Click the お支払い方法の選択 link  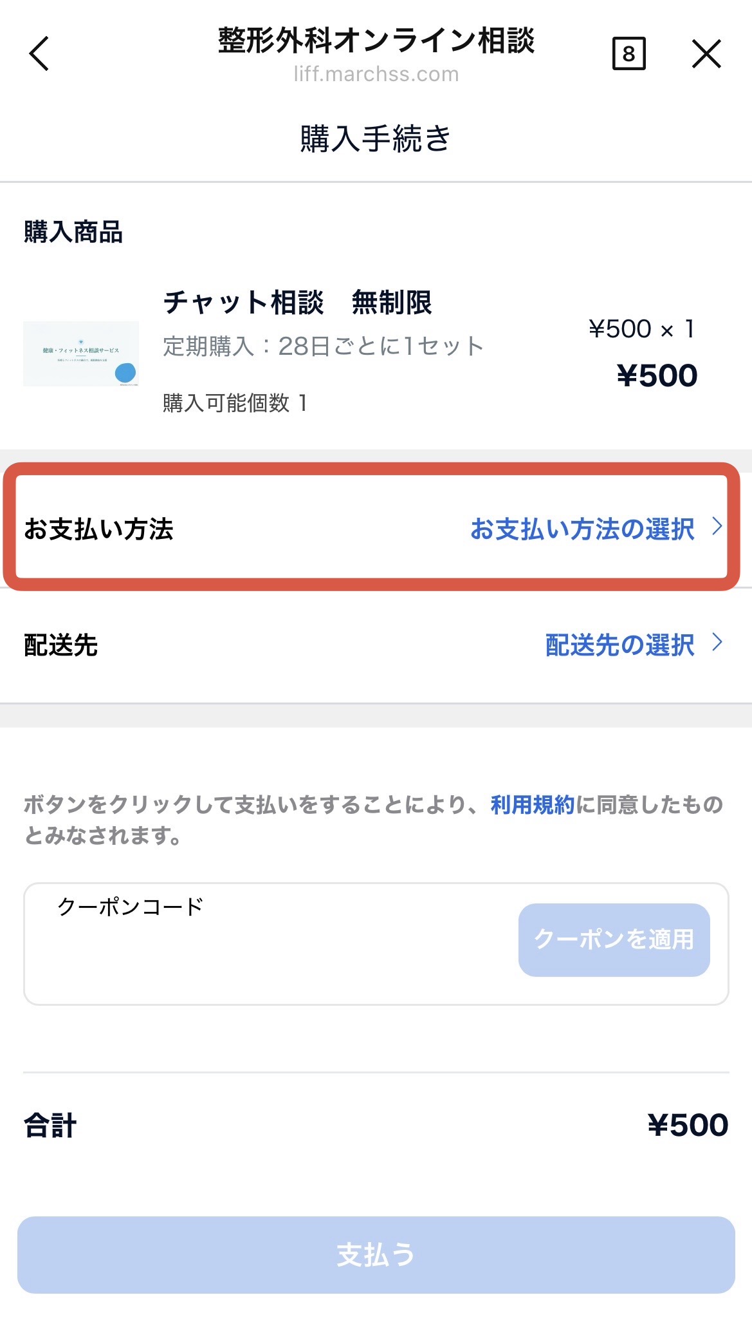tap(582, 529)
